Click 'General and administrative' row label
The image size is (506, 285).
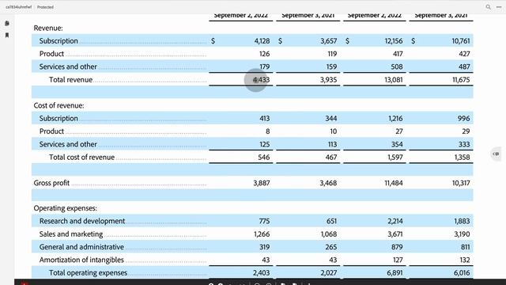81,247
